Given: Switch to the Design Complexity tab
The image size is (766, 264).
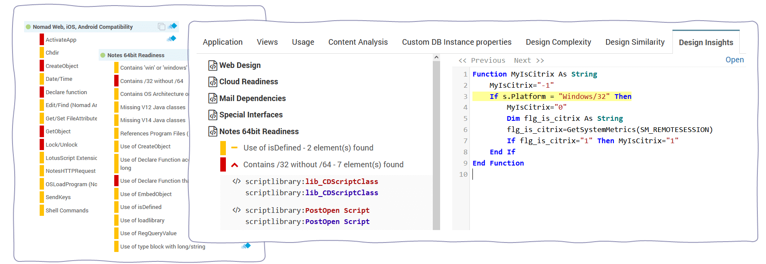Looking at the screenshot, I should pos(558,42).
